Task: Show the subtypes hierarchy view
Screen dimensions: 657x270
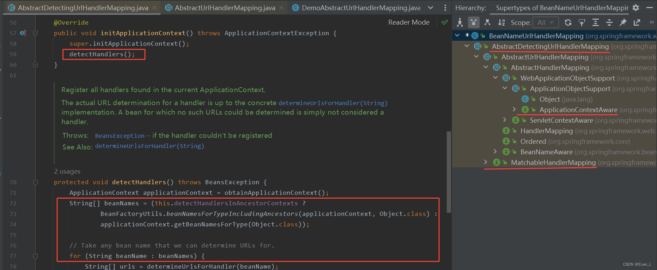Action: coord(487,22)
